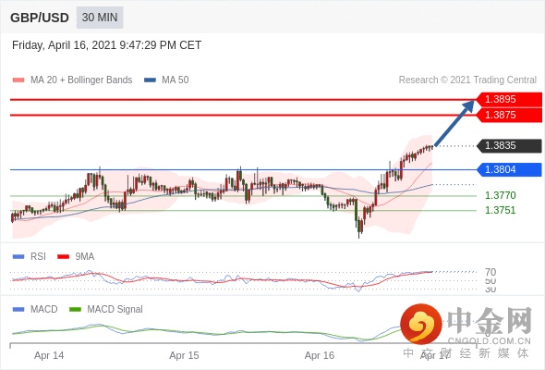This screenshot has width=545, height=370.
Task: Click the GBP/USD pair title
Action: coord(40,18)
